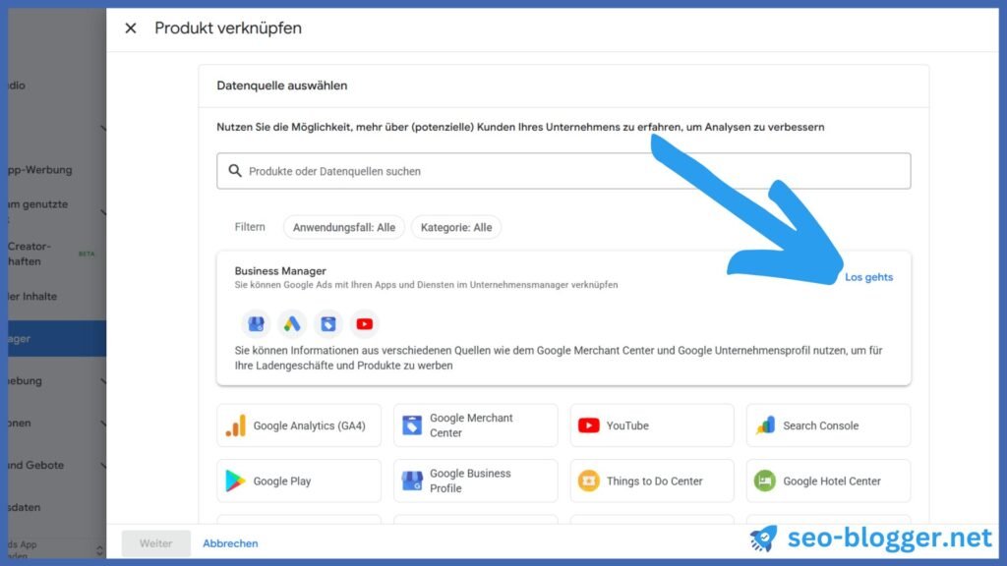
Task: Select the Google Merchant Center card
Action: click(475, 425)
